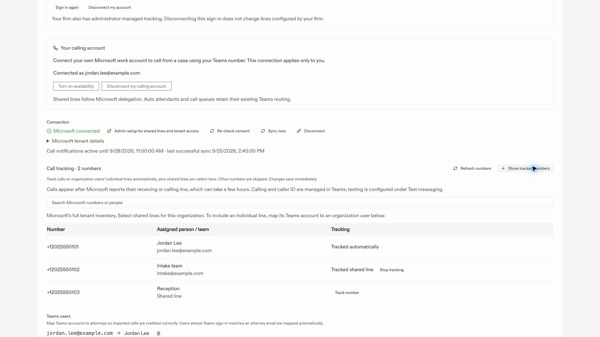Click Tracked automatically status
The image size is (600, 337).
355,247
